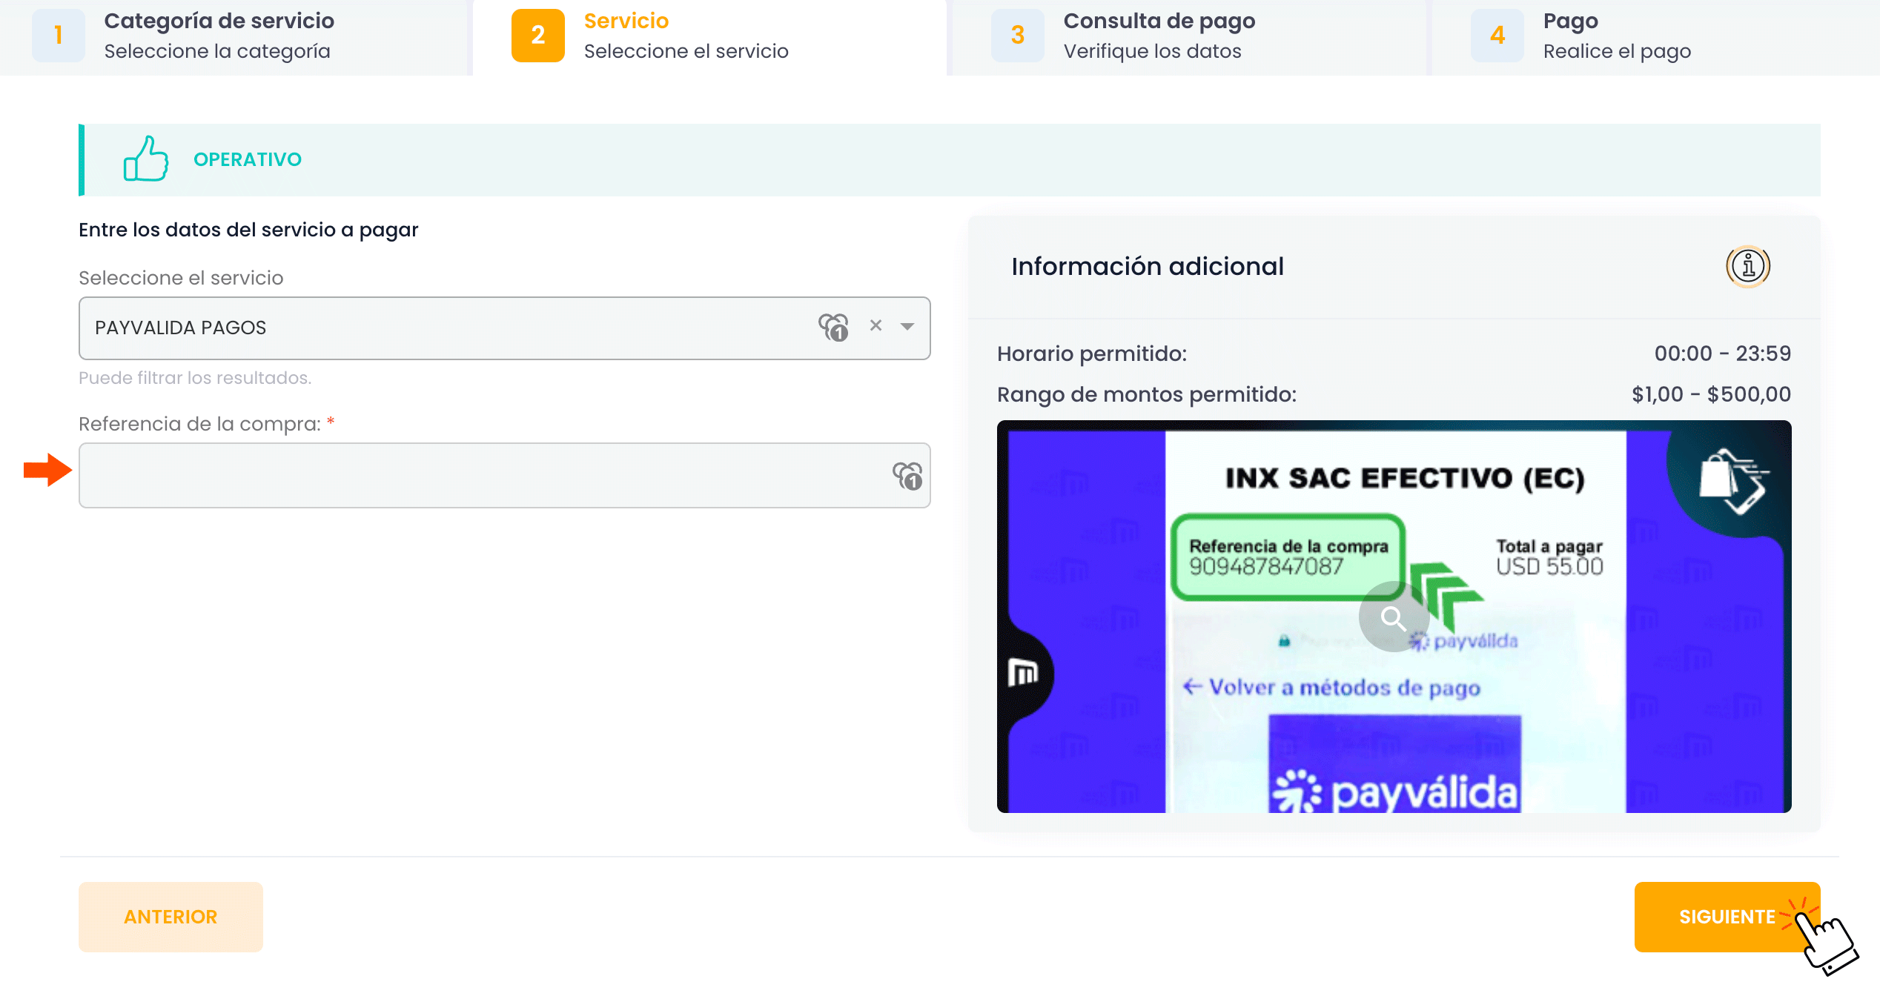1880x999 pixels.
Task: Zoom the payválida reference image via magnifier
Action: tap(1393, 617)
